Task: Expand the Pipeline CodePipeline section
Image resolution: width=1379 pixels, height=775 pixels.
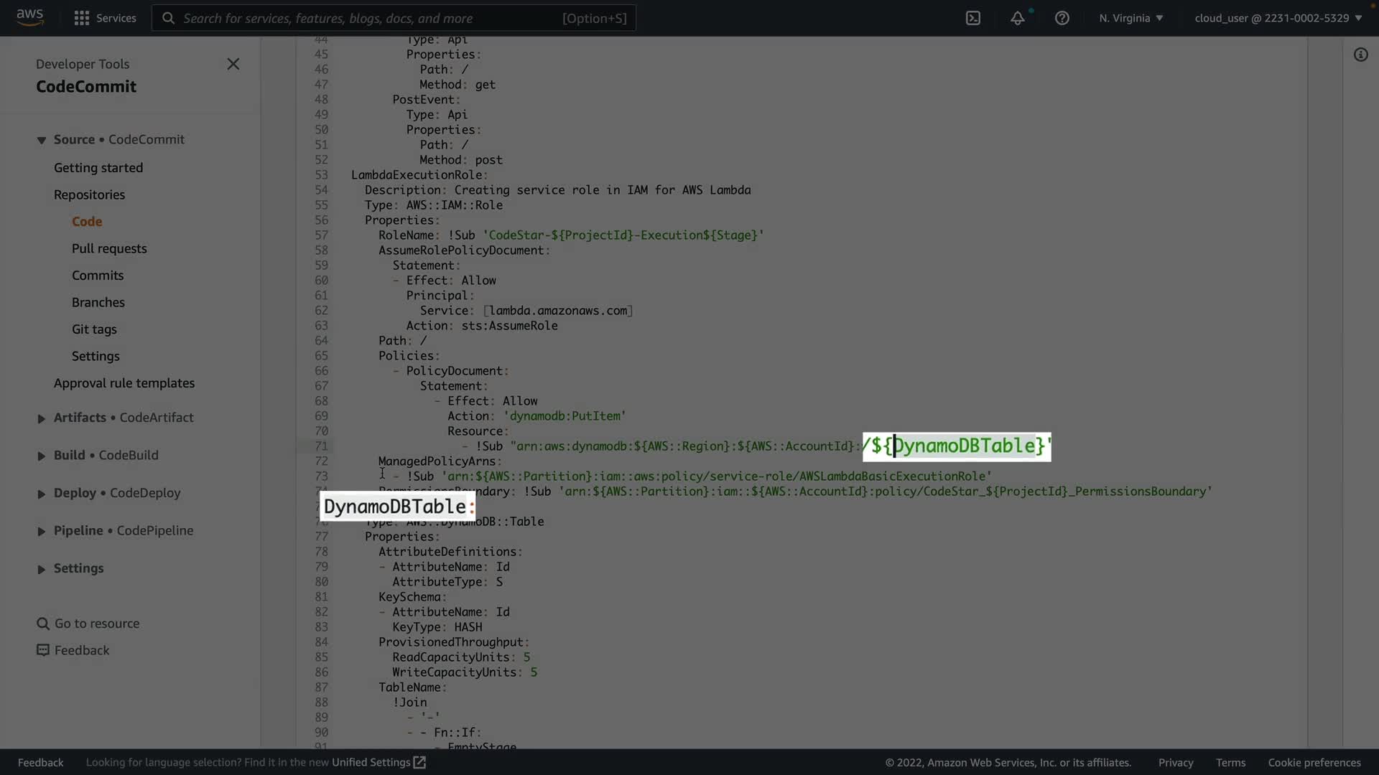Action: click(42, 531)
